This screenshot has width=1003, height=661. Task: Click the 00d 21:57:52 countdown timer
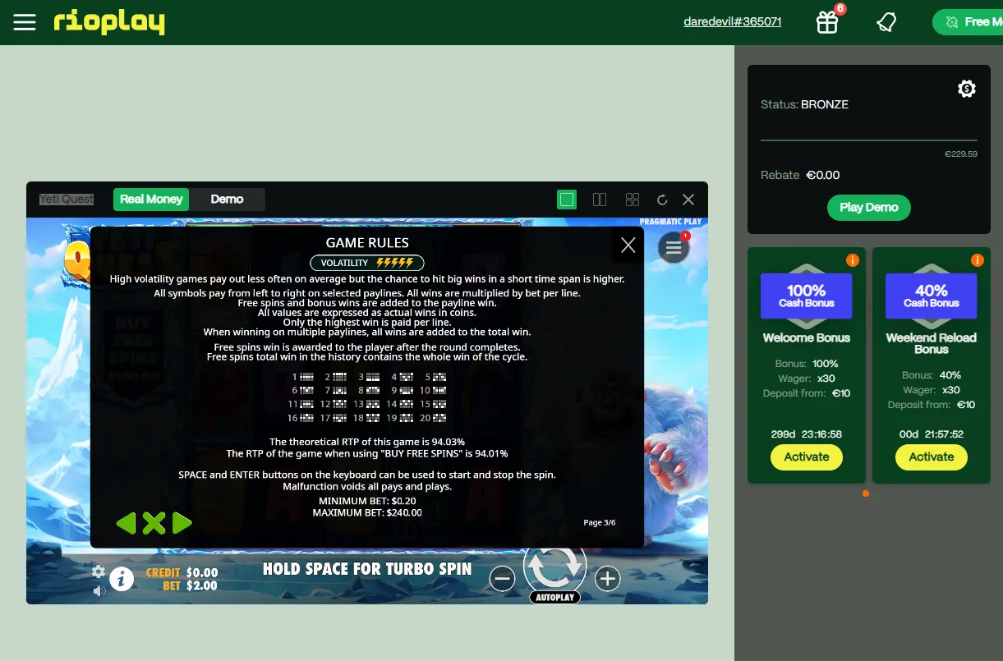tap(931, 434)
